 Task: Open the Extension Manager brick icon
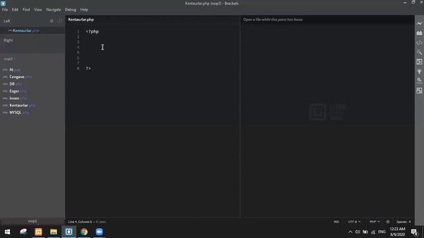[419, 33]
